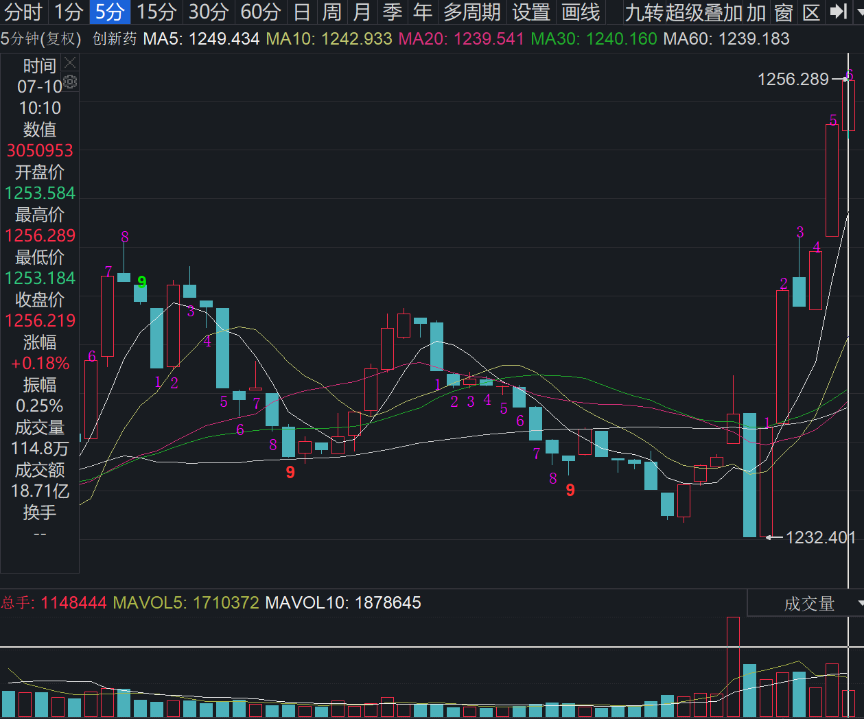Click the 5分钟(复权) chart title label

coord(41,39)
